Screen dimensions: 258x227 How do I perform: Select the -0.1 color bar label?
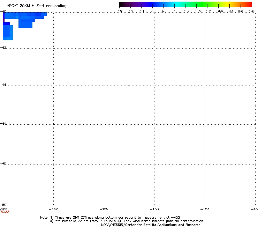click(x=230, y=11)
